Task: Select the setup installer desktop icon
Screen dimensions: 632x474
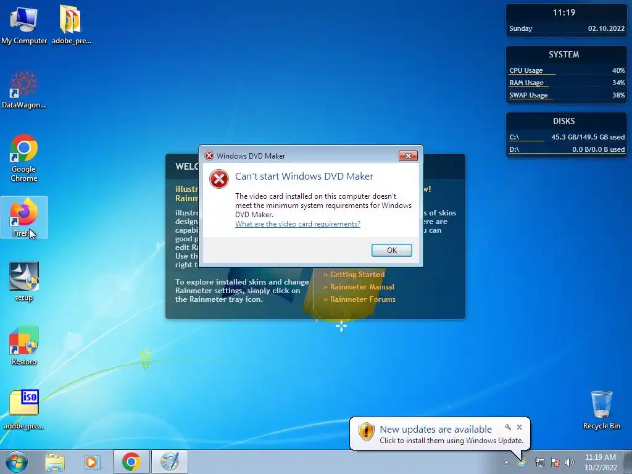Action: pos(24,281)
